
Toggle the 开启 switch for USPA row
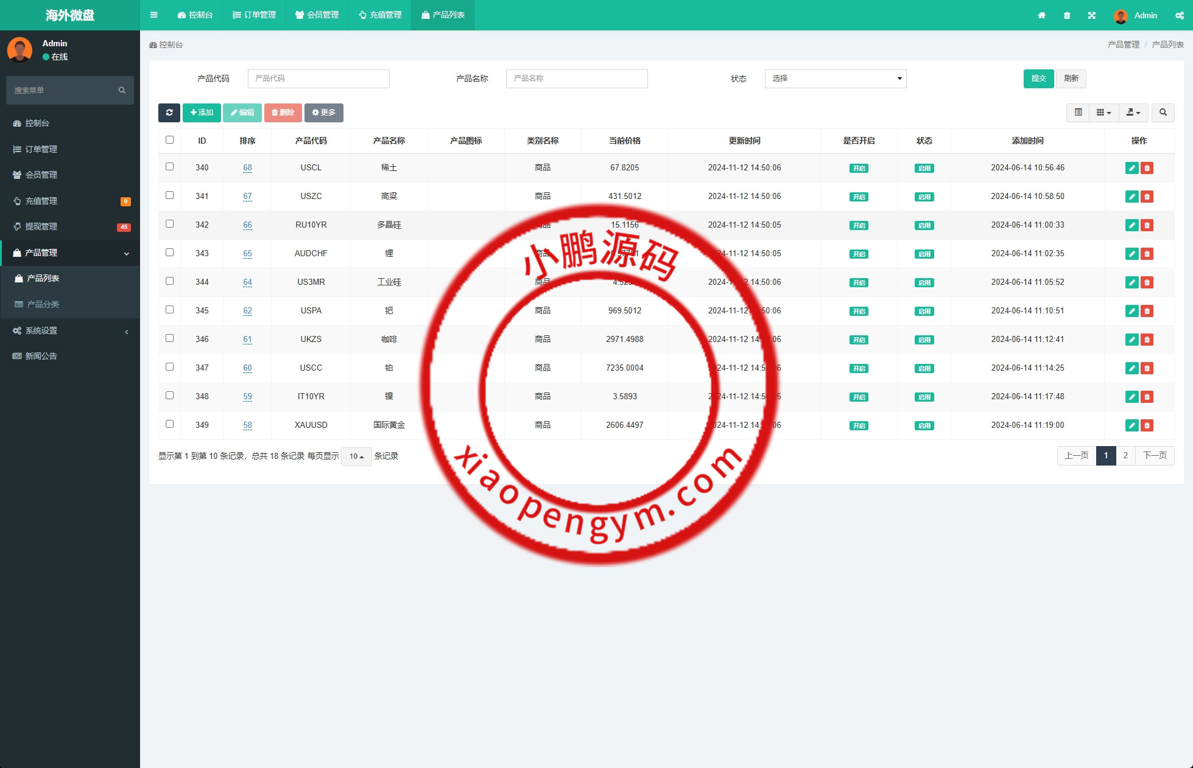coord(859,311)
